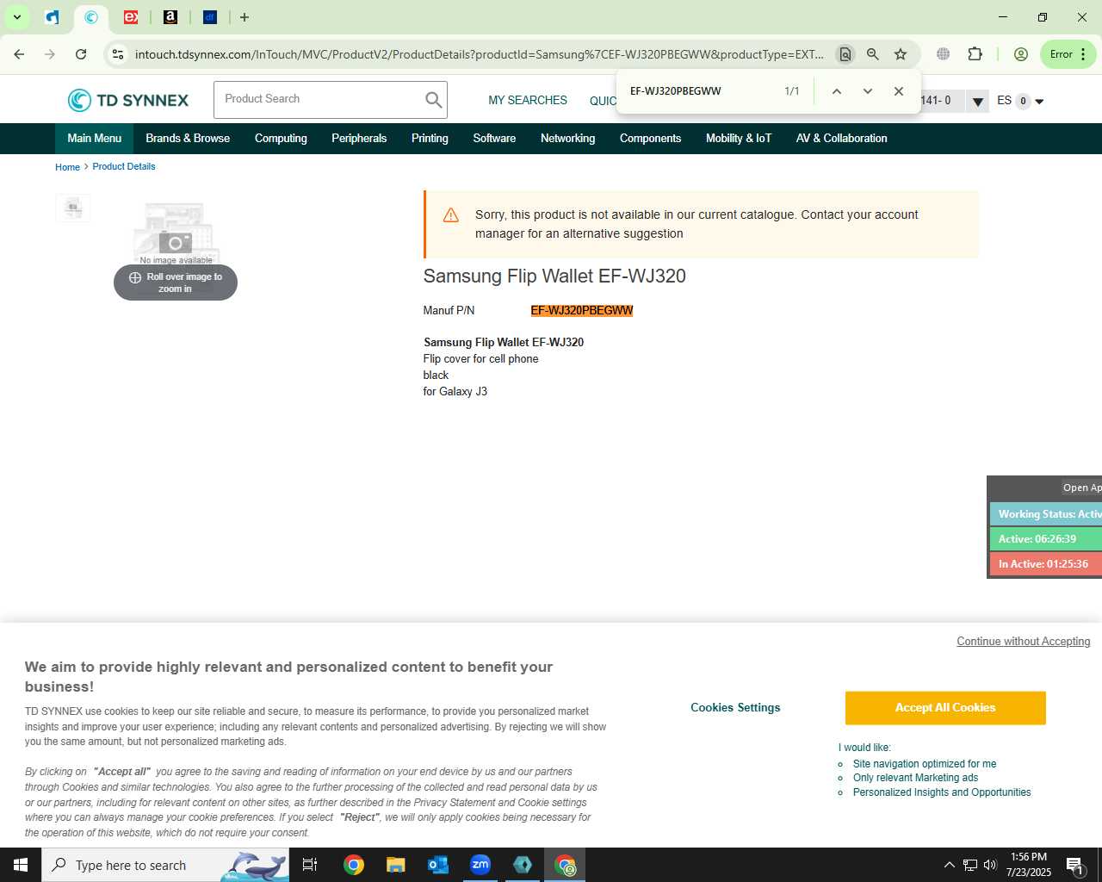Close the find-in-page bar
Viewport: 1102px width, 882px height.
(x=898, y=91)
